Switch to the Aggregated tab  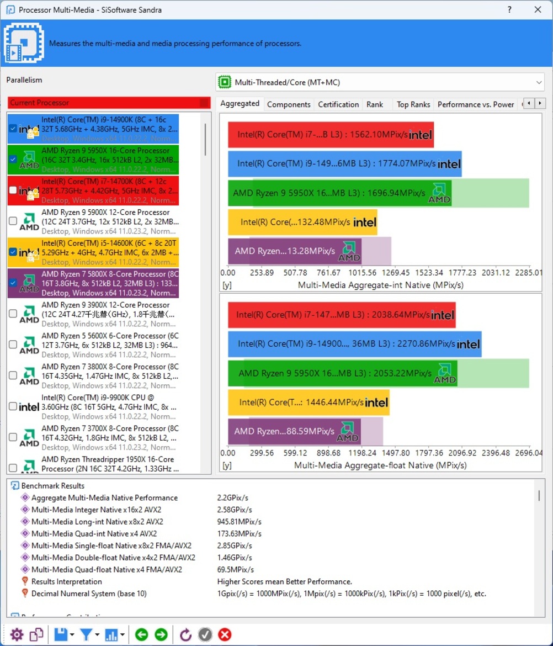[x=240, y=103]
